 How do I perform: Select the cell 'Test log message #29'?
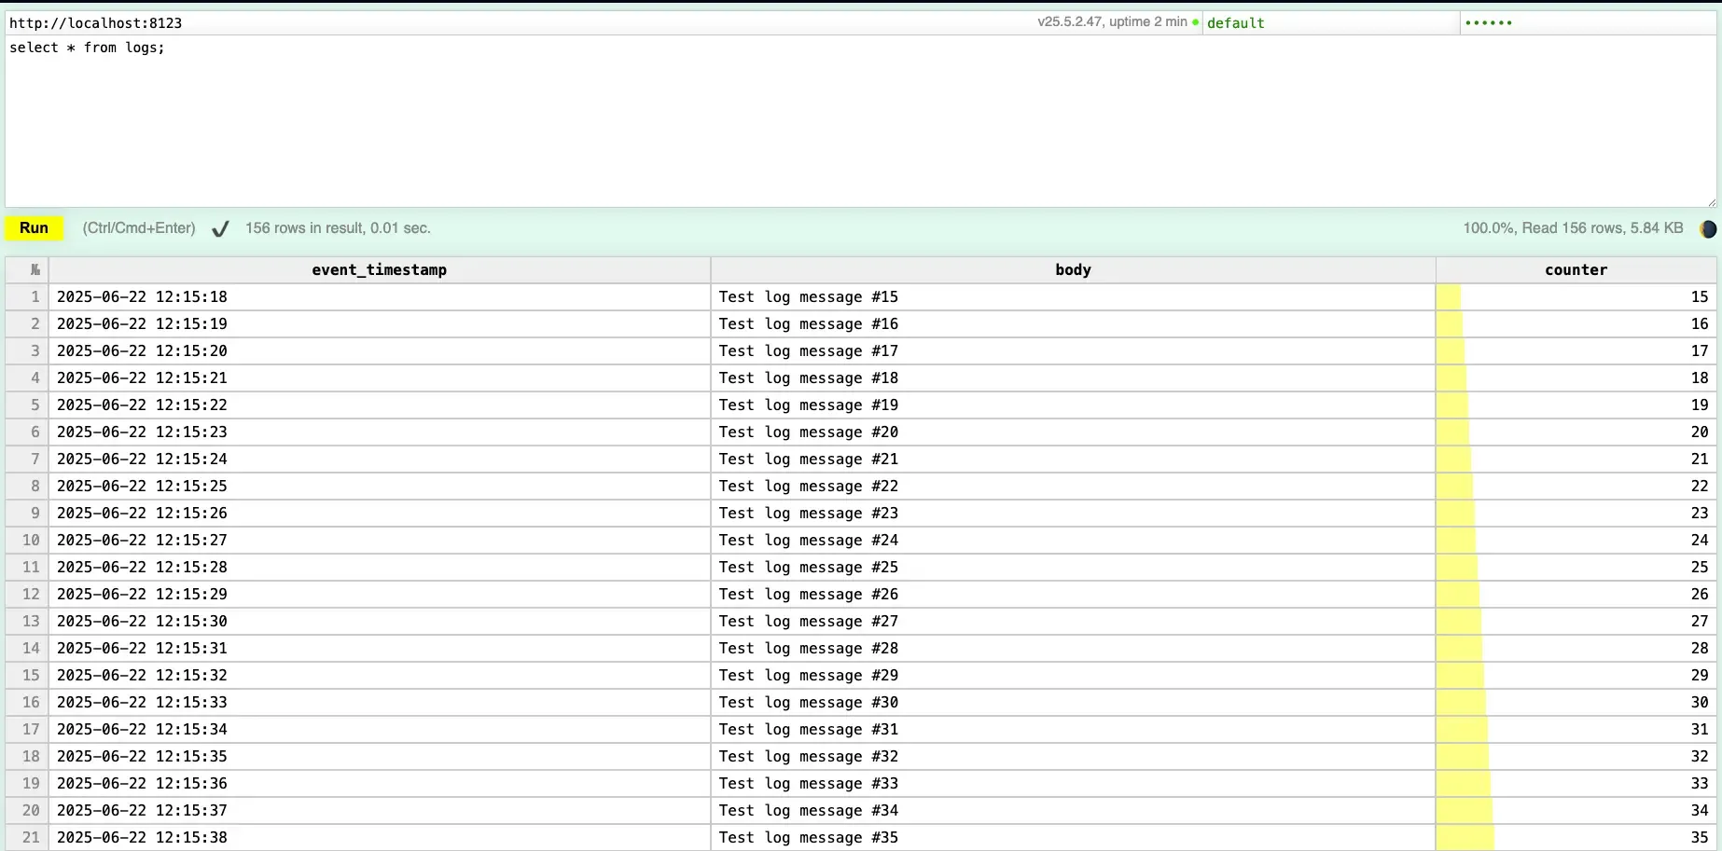[x=1073, y=675]
